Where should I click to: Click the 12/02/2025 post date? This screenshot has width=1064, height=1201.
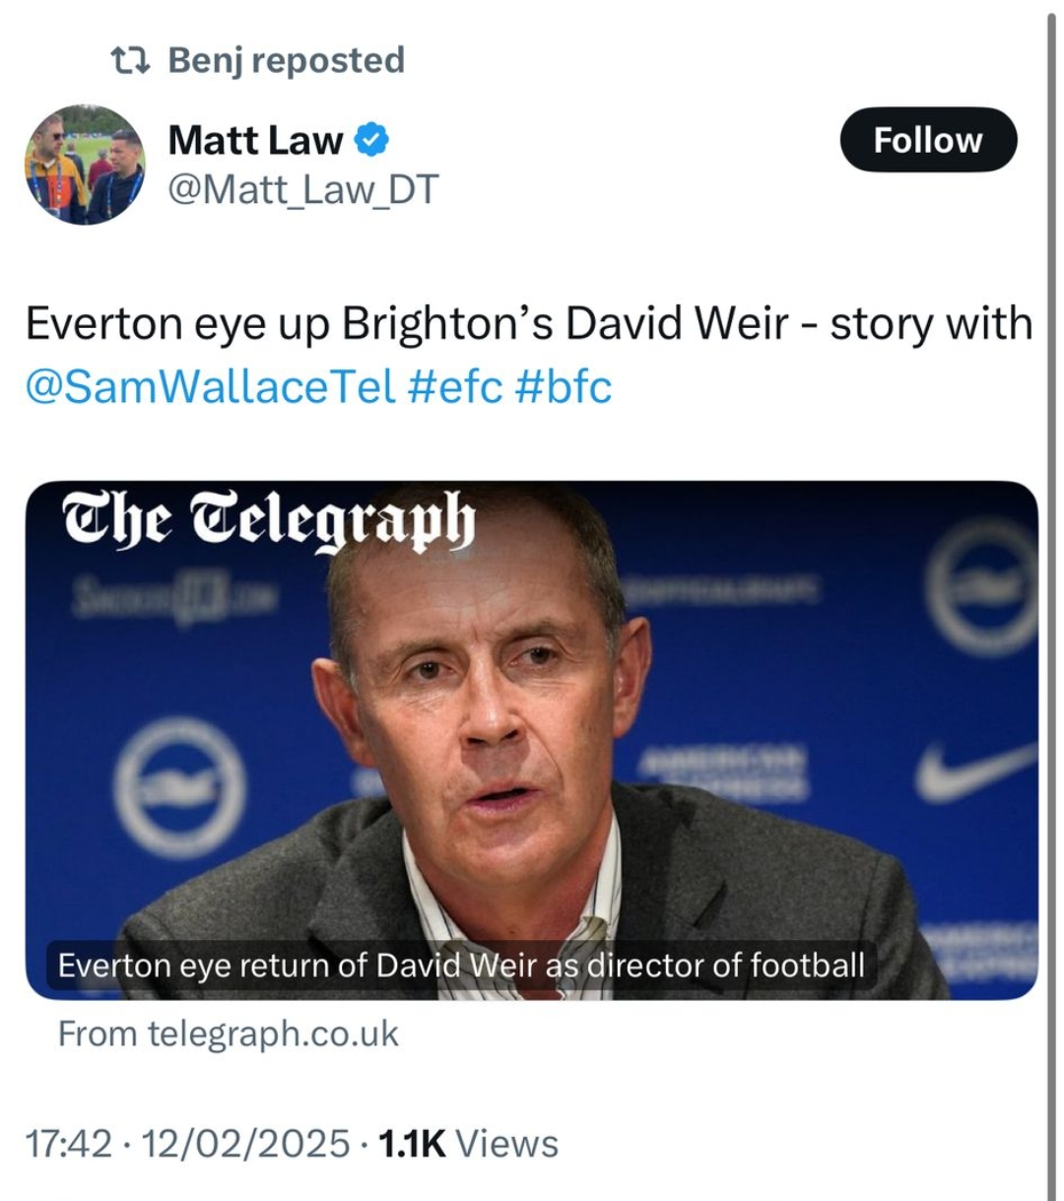point(246,1144)
